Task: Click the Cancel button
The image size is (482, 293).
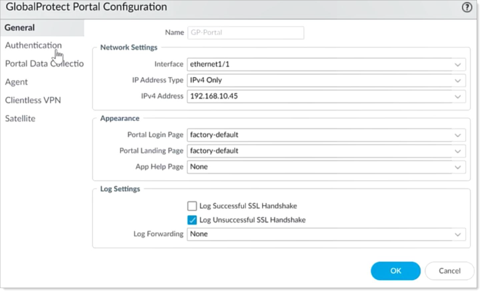Action: (x=449, y=271)
